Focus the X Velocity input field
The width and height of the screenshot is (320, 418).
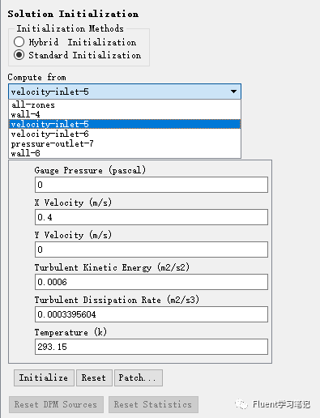(x=151, y=217)
